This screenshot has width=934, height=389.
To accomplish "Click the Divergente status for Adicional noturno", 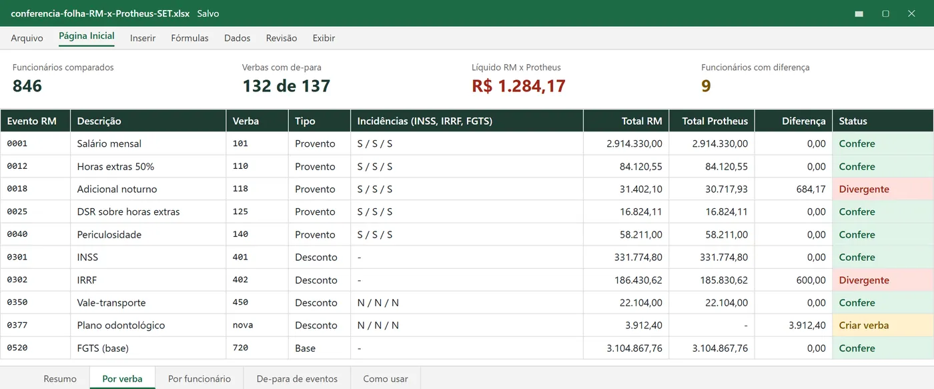I will point(883,189).
